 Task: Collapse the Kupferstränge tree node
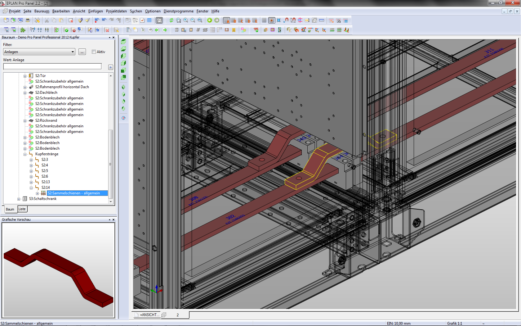click(x=25, y=154)
